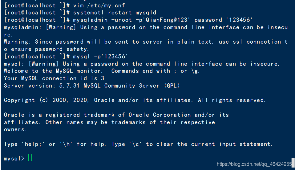Click the 'mysql>' prompt label

pyautogui.click(x=14, y=159)
